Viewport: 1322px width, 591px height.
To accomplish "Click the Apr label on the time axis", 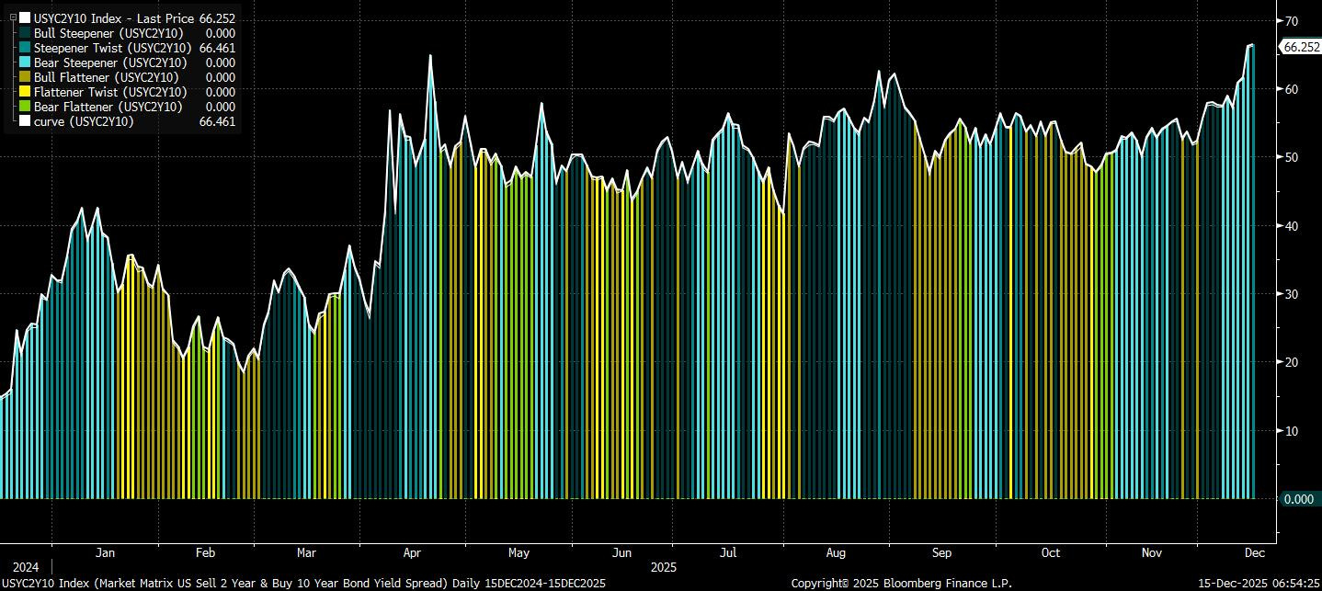I will point(411,553).
